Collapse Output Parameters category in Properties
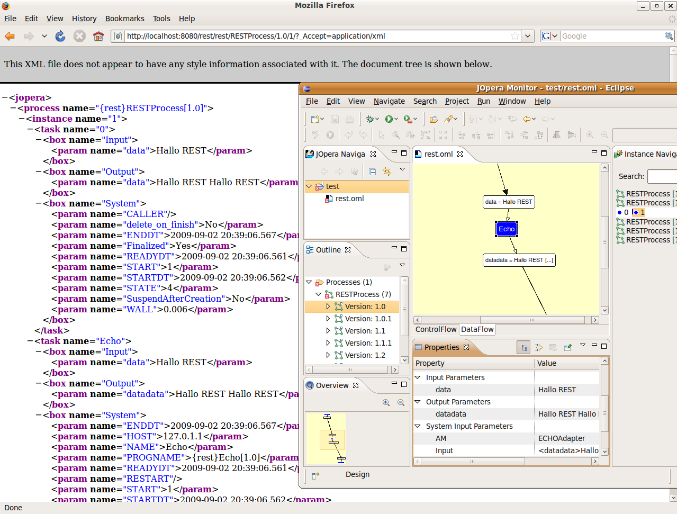Screen dimensions: 677x514 coord(417,402)
